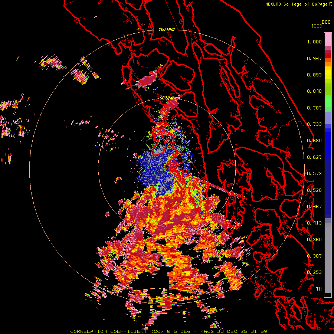Click the TH threshold label on legend
334x334 pixels.
point(319,289)
